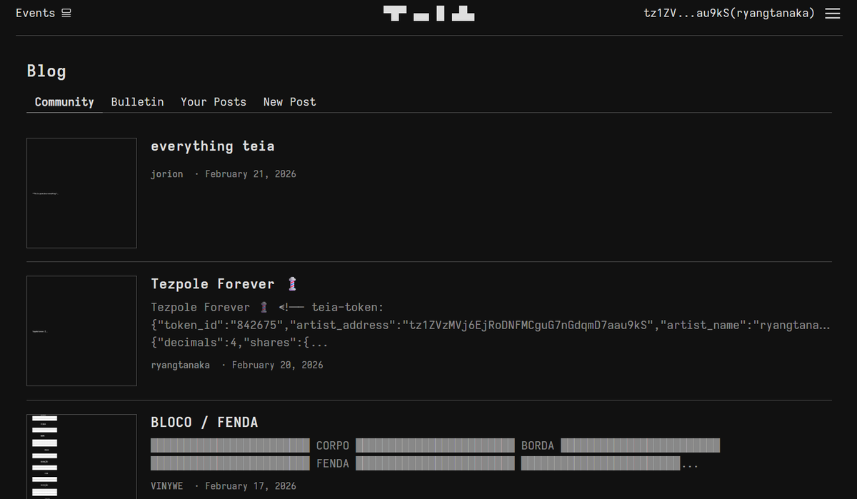Screen dimensions: 857x499
Task: Open the hamburger menu icon
Action: [832, 14]
